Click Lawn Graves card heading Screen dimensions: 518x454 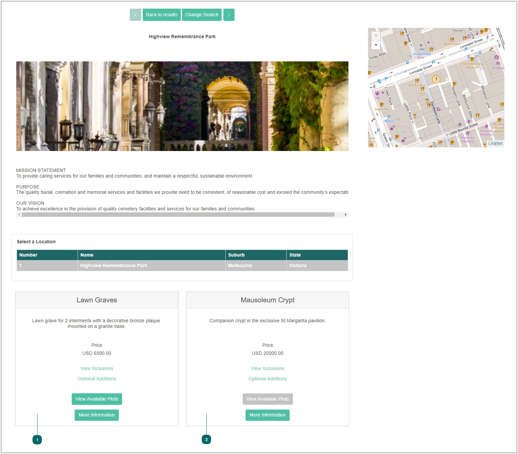click(x=97, y=300)
